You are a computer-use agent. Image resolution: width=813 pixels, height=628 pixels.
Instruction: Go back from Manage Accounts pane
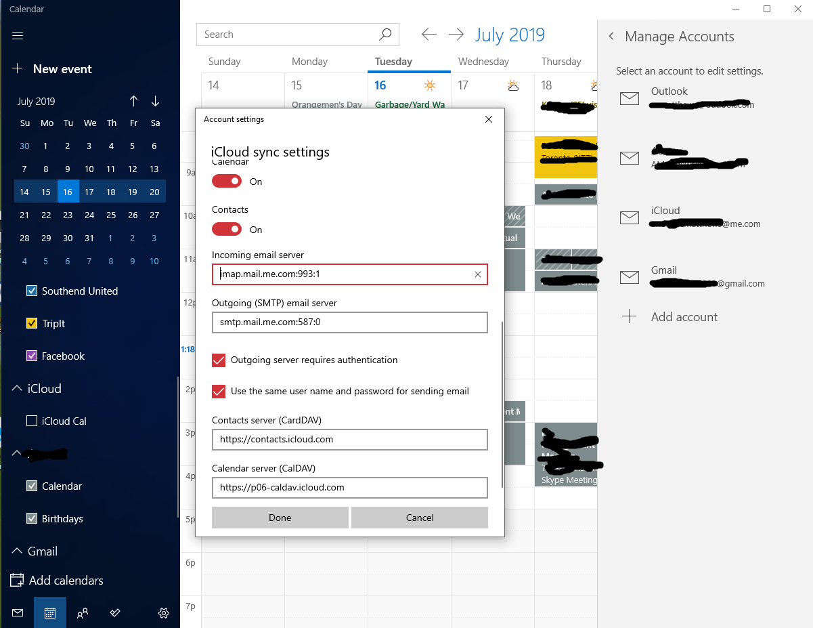pyautogui.click(x=611, y=37)
